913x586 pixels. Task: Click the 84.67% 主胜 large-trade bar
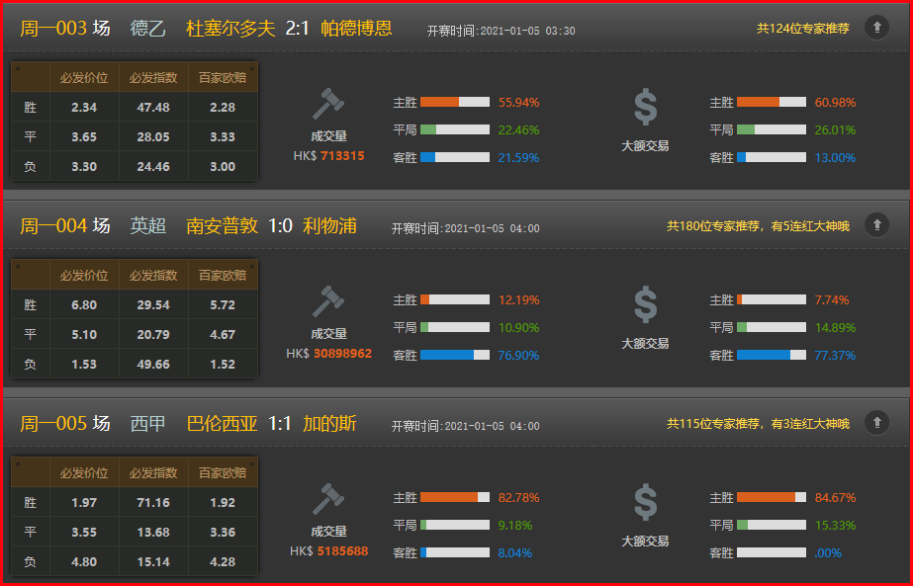pos(772,497)
